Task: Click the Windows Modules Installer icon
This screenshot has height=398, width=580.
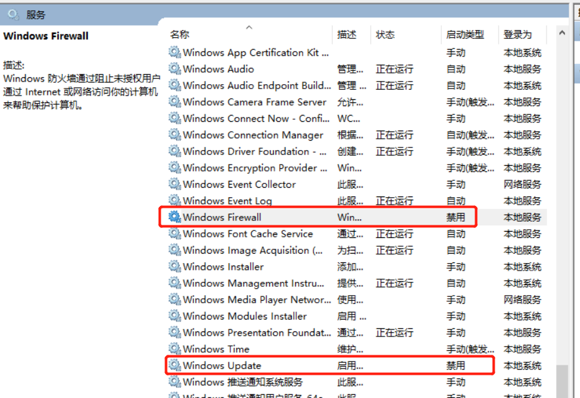Action: click(175, 316)
